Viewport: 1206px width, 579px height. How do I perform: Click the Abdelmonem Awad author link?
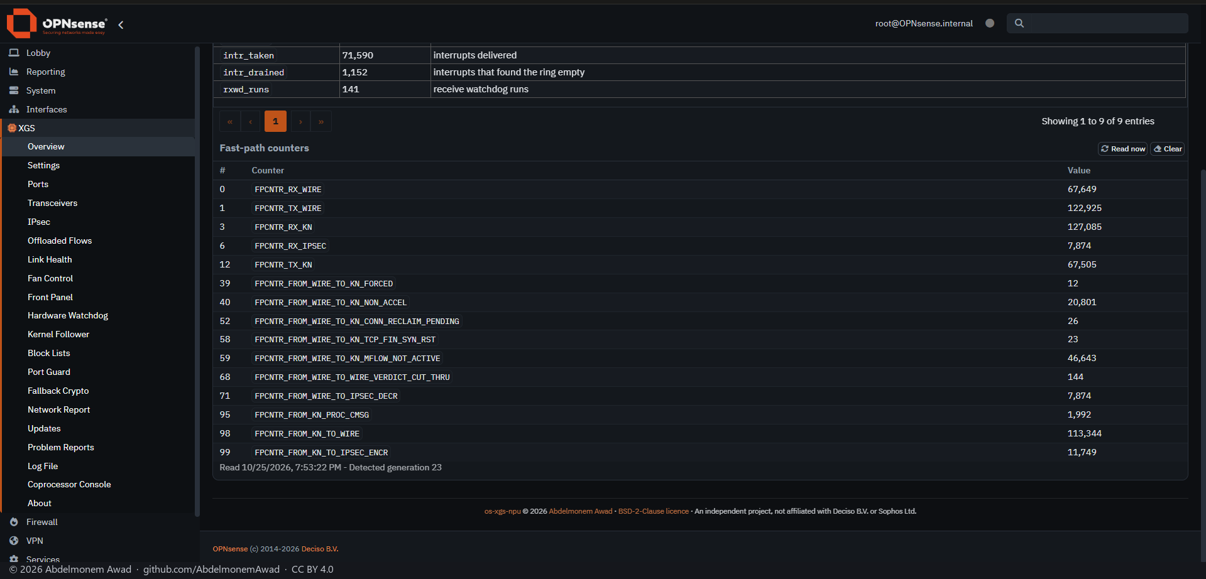click(580, 511)
